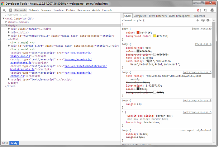
Task: Click the #333 color swatch
Action: pyautogui.click(x=138, y=89)
